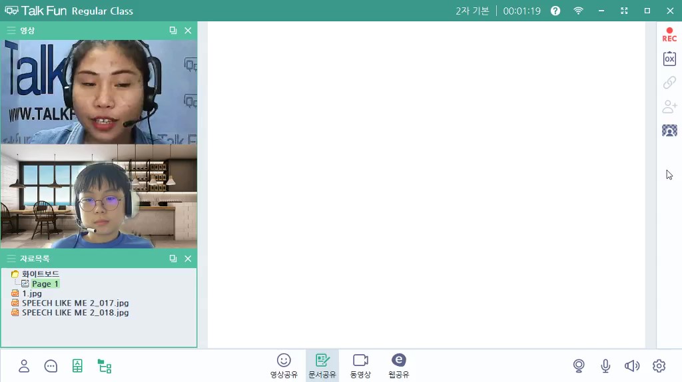Open the chat bubble icon

51,365
